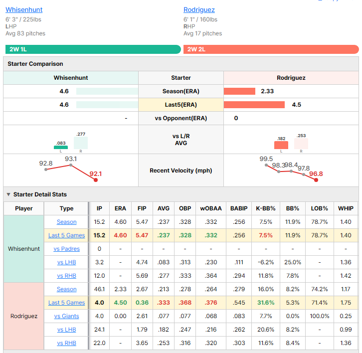The height and width of the screenshot is (353, 362).
Task: Open Whisenhunt's Last 5 Games link
Action: (x=66, y=235)
